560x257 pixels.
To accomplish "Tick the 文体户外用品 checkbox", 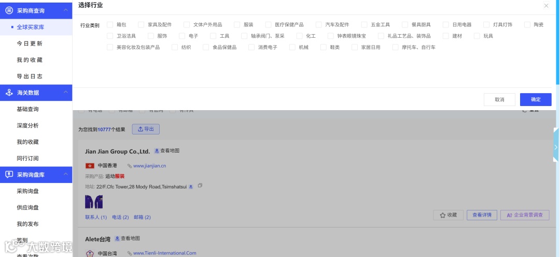I will [x=187, y=24].
